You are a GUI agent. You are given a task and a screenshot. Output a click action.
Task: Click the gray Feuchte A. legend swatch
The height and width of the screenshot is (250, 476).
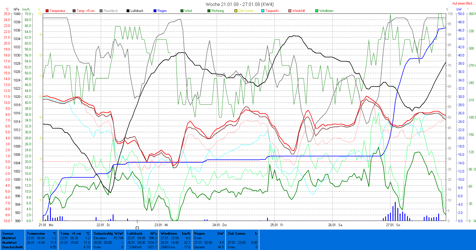[x=101, y=11]
